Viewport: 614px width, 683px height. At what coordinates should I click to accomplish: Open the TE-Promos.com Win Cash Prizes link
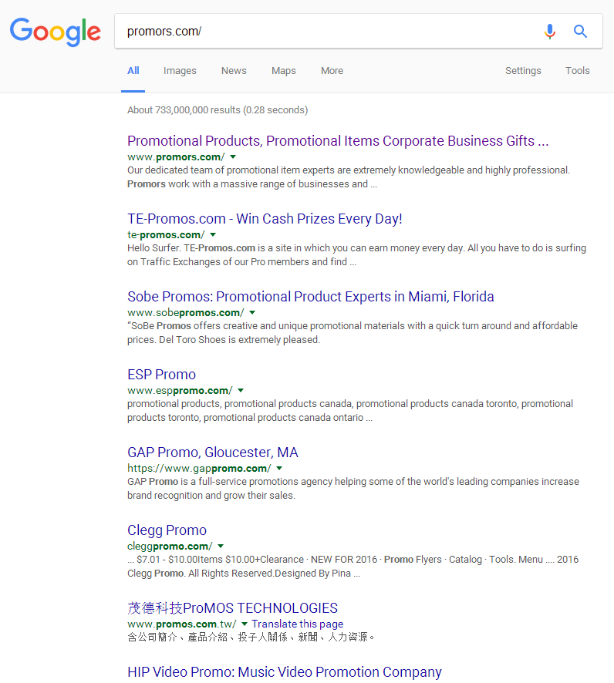pyautogui.click(x=265, y=219)
